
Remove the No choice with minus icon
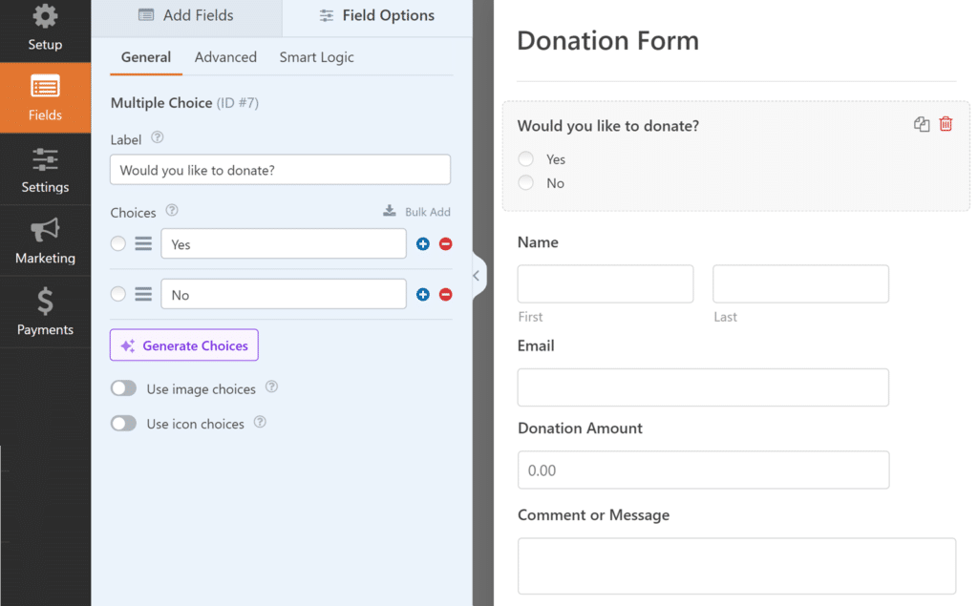(x=445, y=295)
